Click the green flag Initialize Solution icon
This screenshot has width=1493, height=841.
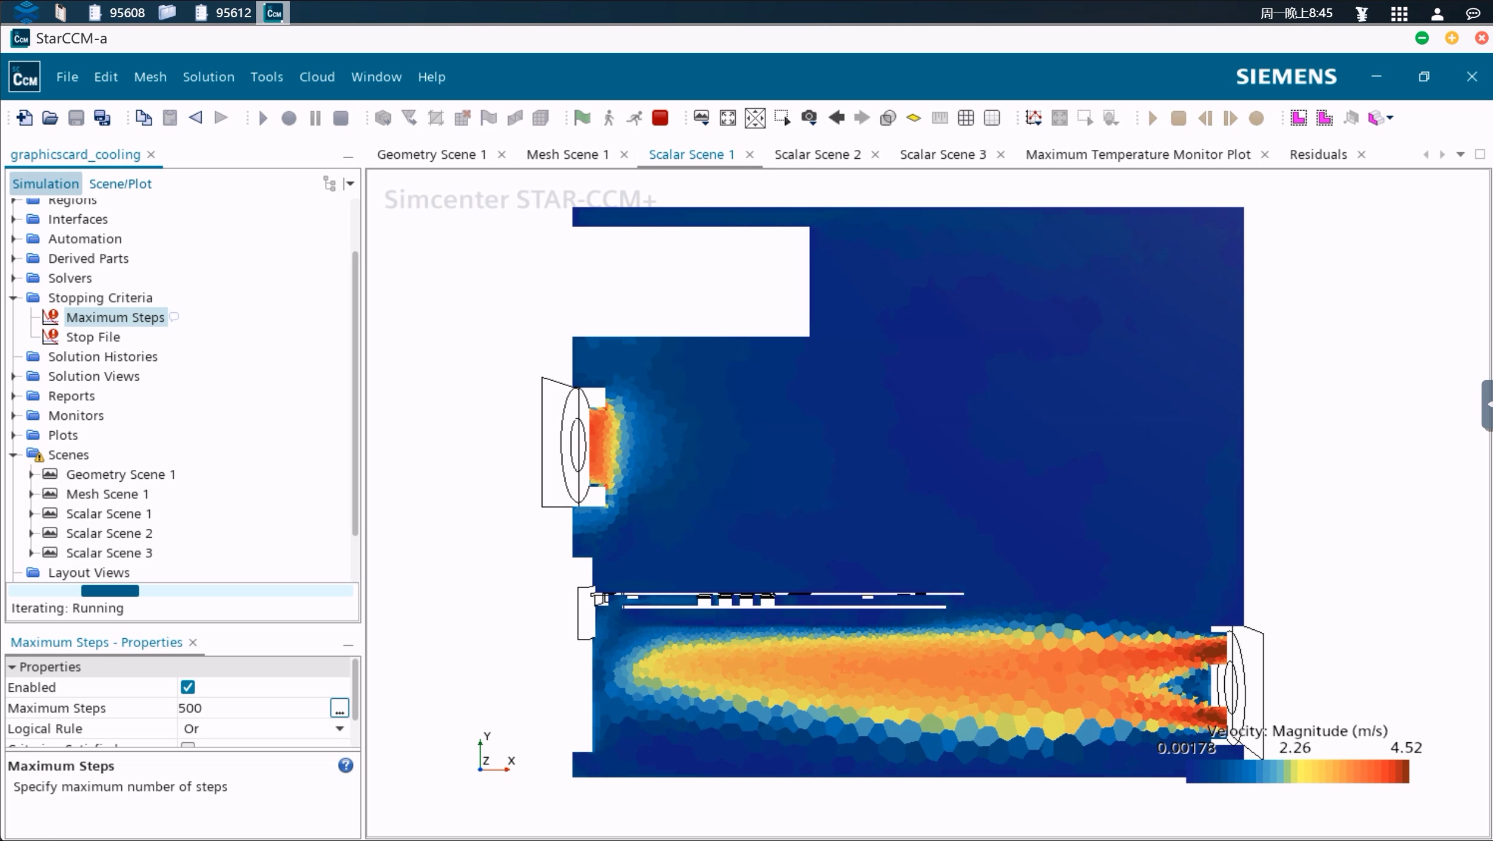[x=582, y=118]
